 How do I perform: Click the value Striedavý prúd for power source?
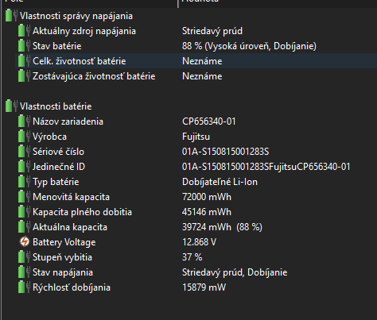point(212,31)
